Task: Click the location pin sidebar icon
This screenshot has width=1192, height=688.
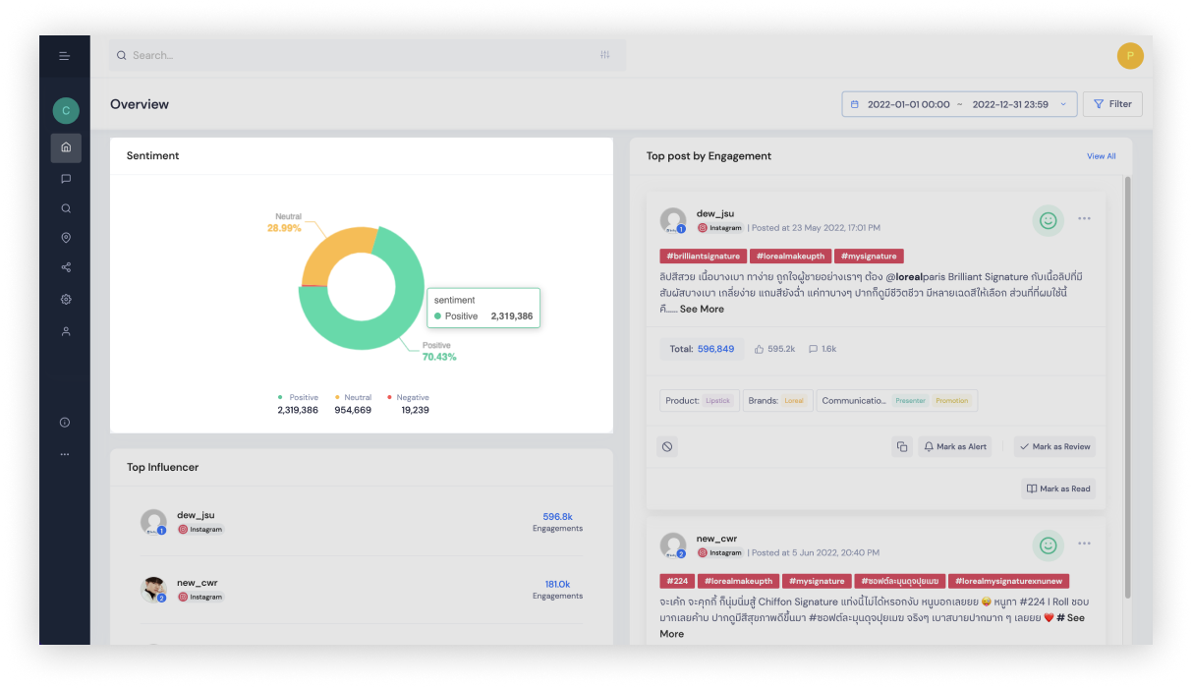Action: [x=66, y=238]
